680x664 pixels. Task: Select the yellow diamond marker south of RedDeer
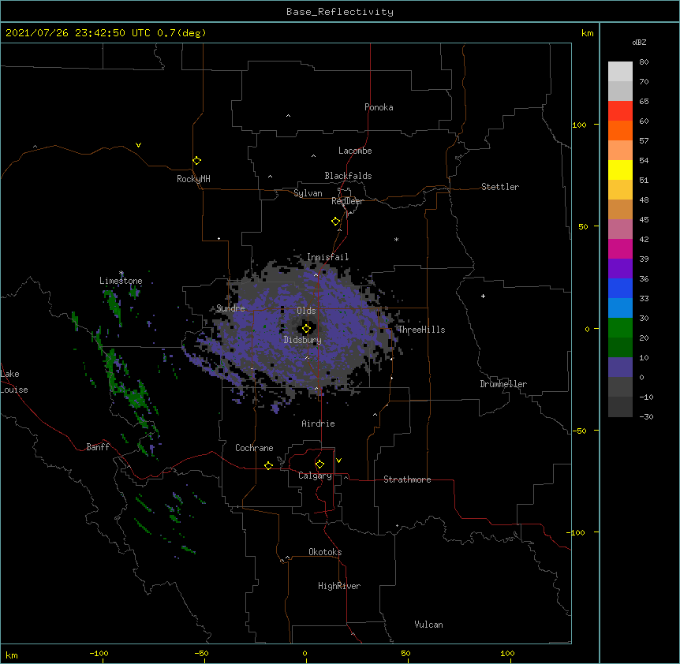[335, 222]
